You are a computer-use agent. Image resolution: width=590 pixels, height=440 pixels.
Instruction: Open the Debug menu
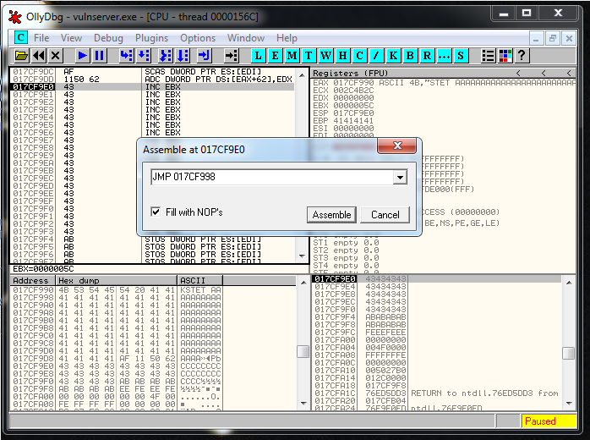(x=108, y=38)
